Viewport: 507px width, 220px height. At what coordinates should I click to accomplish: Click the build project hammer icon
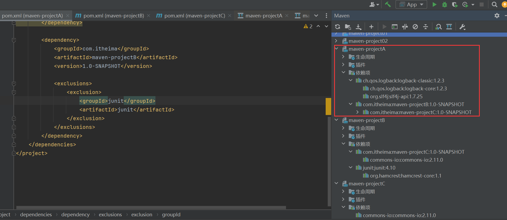(388, 4)
